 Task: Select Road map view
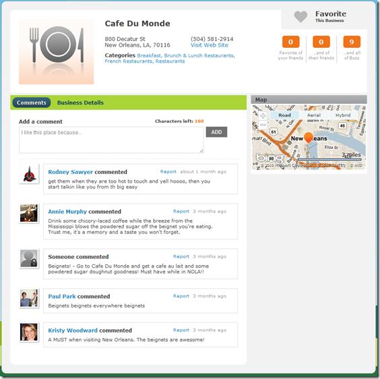click(x=284, y=115)
